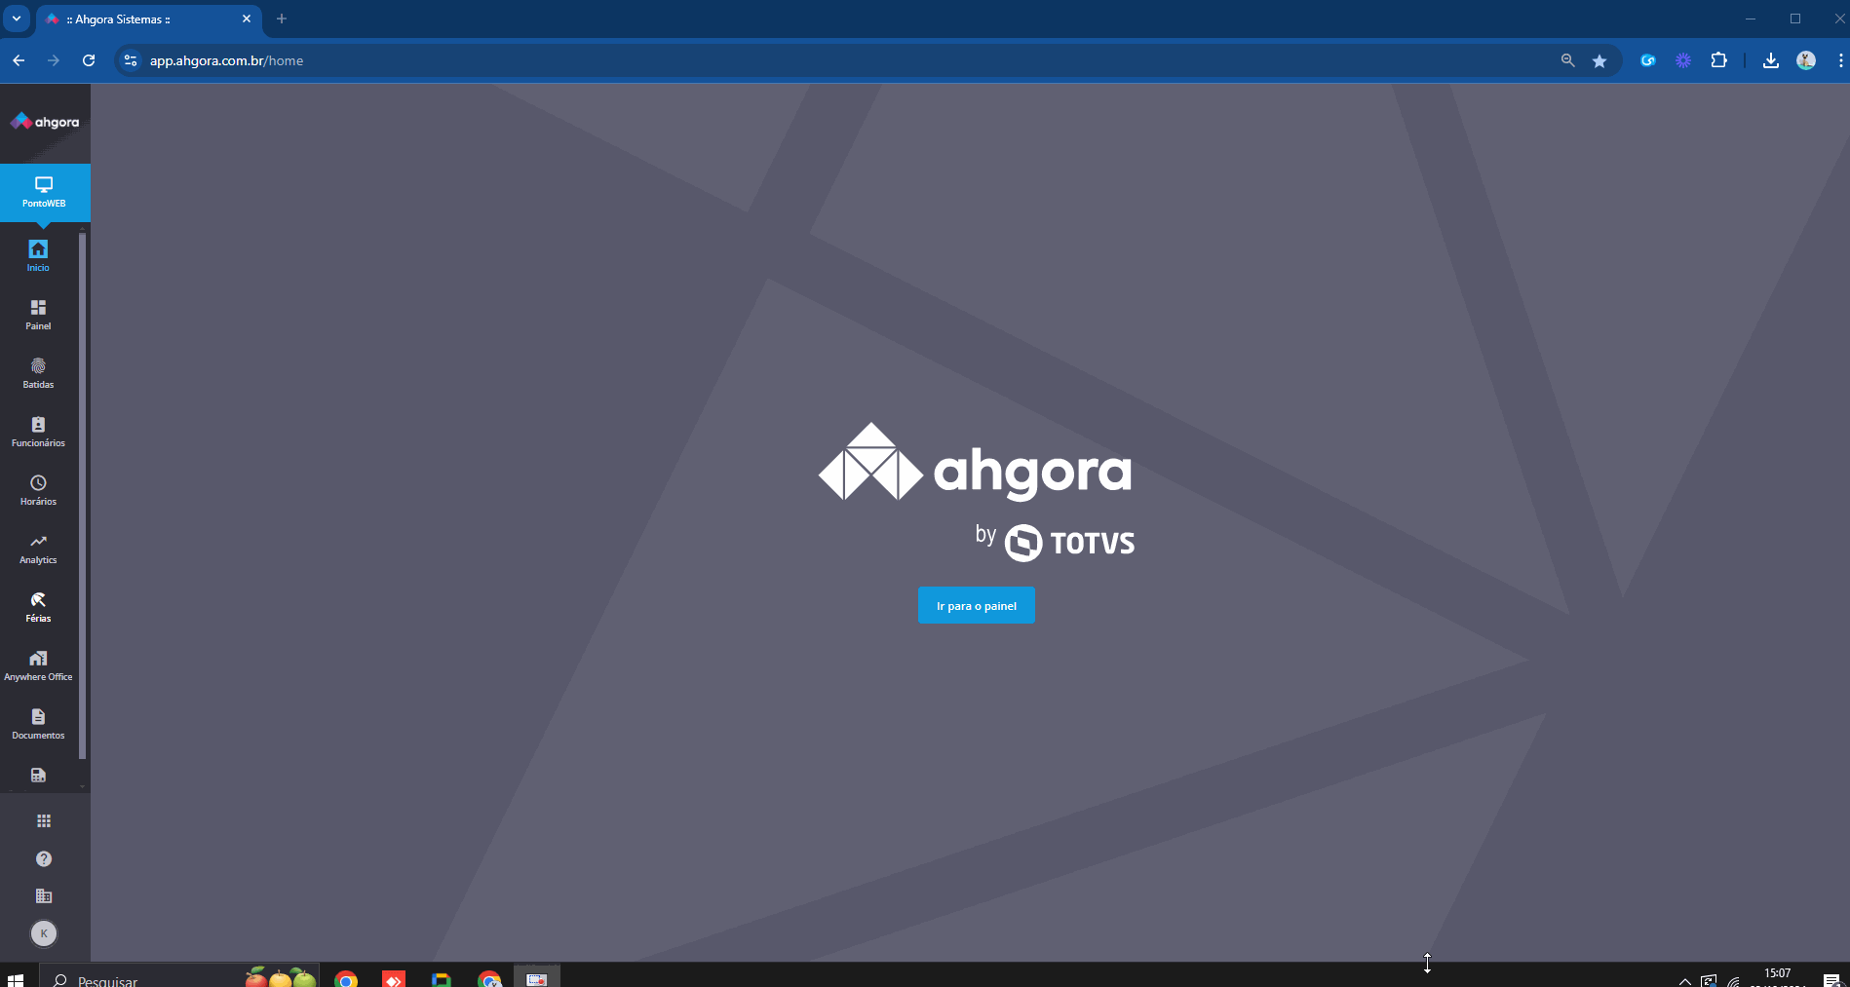Open a new browser tab
The height and width of the screenshot is (987, 1850).
(x=282, y=19)
